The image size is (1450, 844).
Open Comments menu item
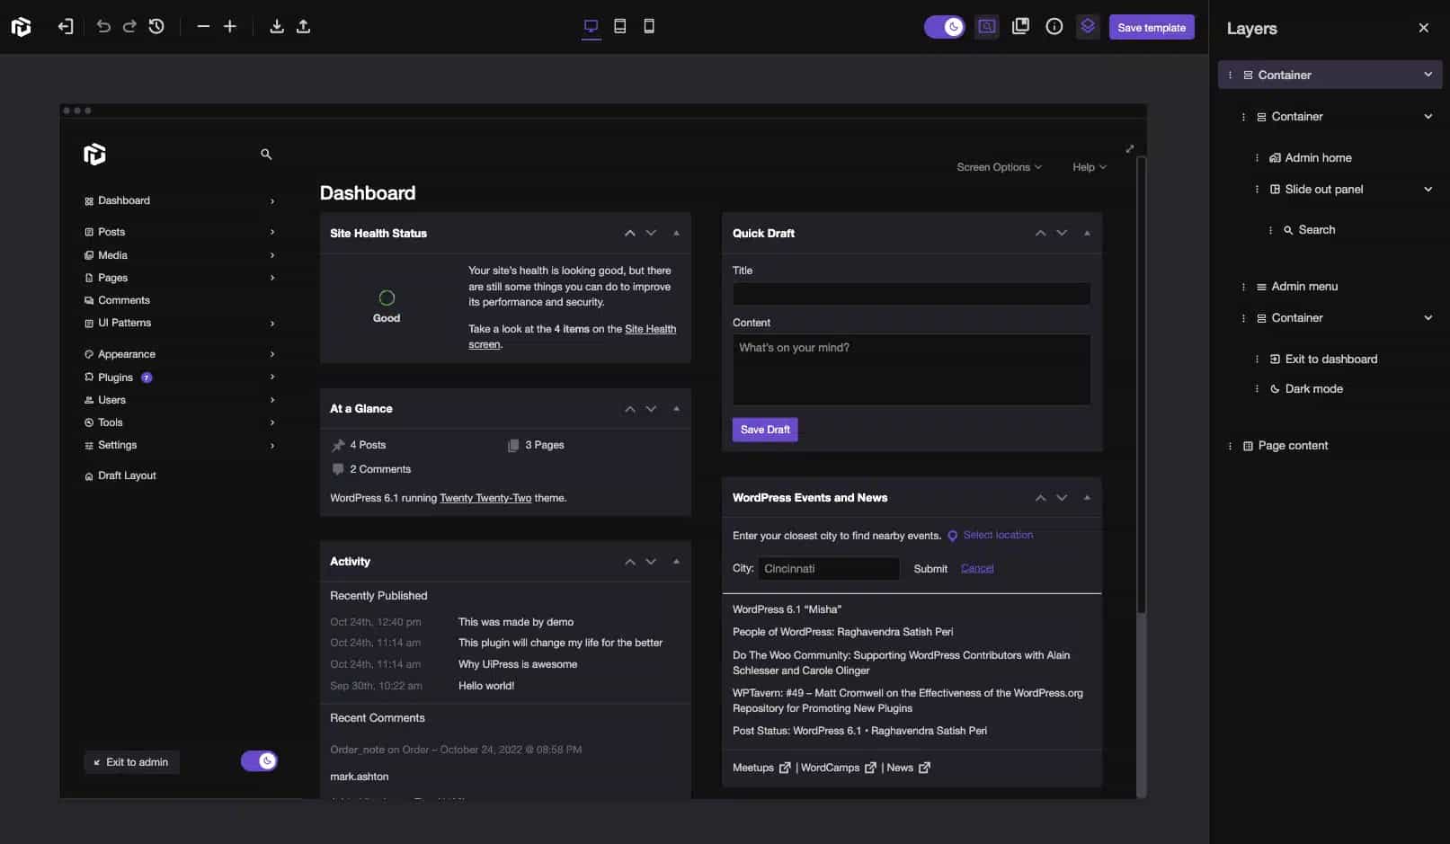click(124, 300)
